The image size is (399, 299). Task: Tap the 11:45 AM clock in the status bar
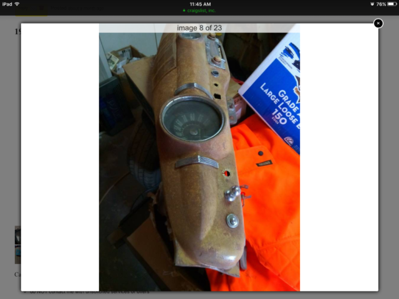click(199, 4)
